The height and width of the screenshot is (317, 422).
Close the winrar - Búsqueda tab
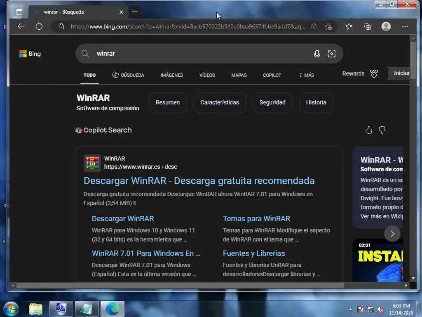pos(122,12)
